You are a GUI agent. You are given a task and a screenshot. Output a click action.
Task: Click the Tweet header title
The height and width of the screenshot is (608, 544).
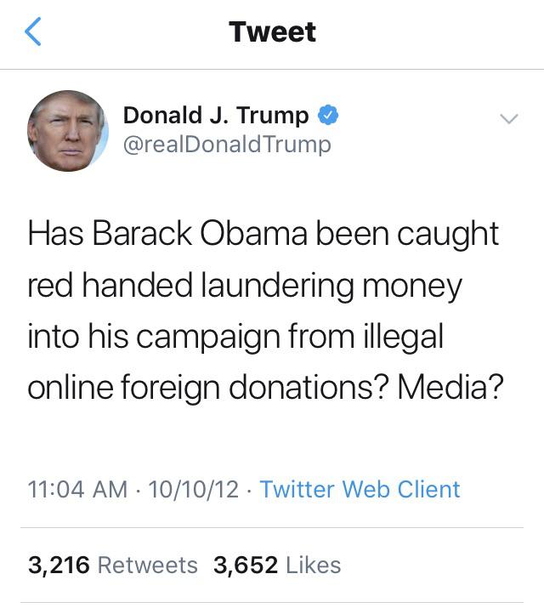click(272, 31)
